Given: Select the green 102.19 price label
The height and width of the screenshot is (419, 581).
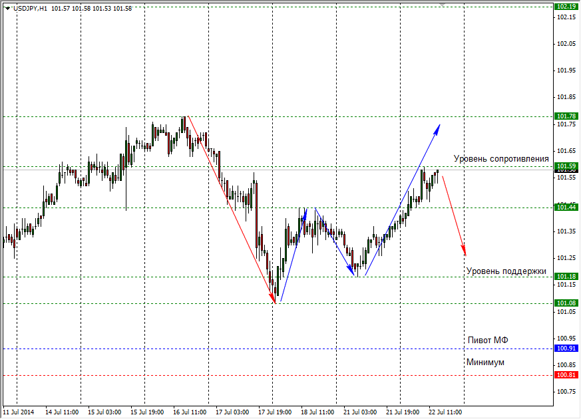Looking at the screenshot, I should (x=566, y=7).
